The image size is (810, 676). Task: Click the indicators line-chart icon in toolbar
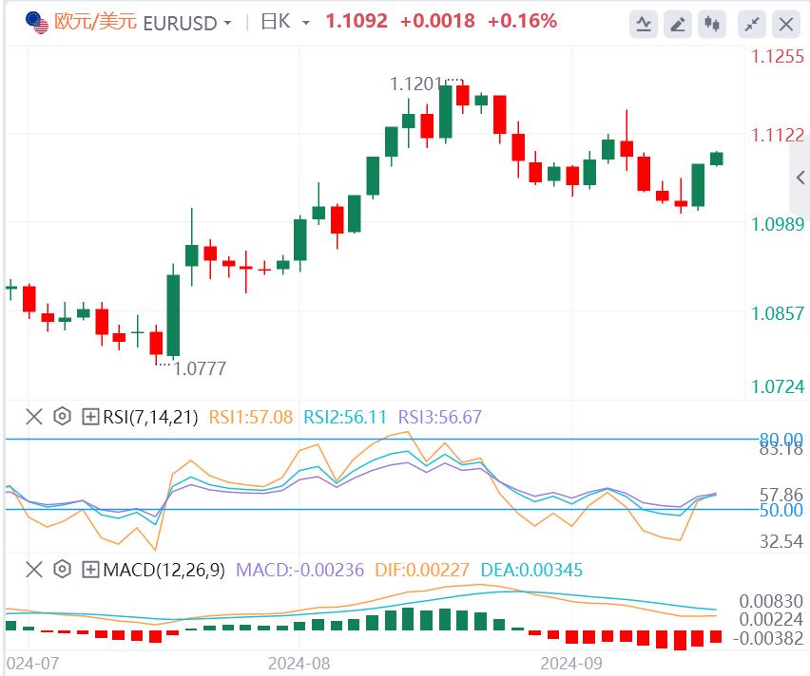(645, 24)
